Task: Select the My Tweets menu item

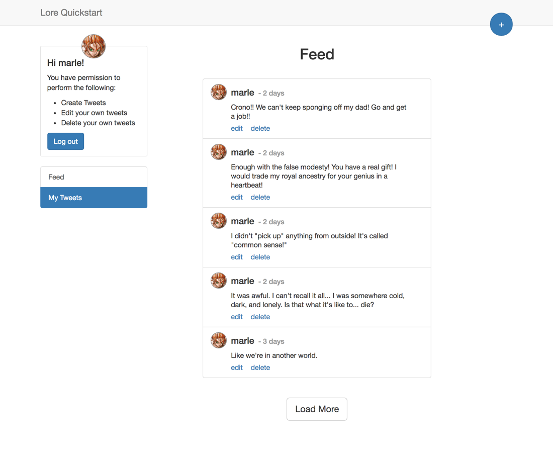Action: [x=94, y=198]
